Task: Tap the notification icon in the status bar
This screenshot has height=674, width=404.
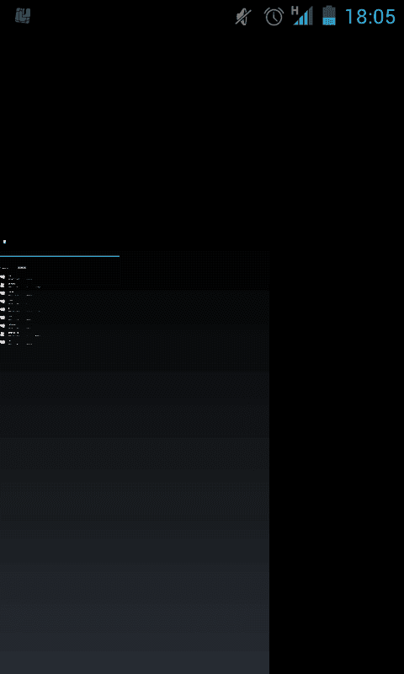Action: (23, 16)
